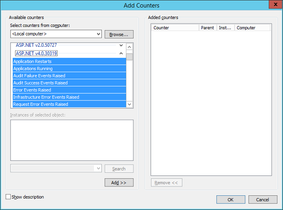Select Application Restarts counter
This screenshot has height=210, width=283.
(69, 61)
